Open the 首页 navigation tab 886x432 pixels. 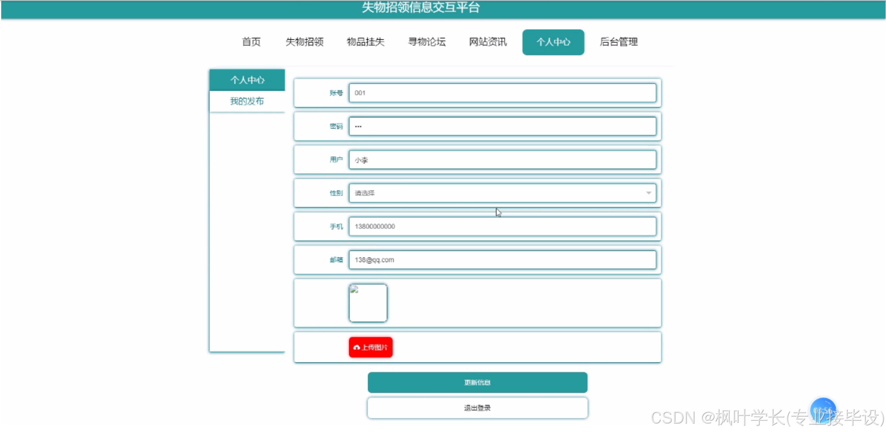(251, 42)
